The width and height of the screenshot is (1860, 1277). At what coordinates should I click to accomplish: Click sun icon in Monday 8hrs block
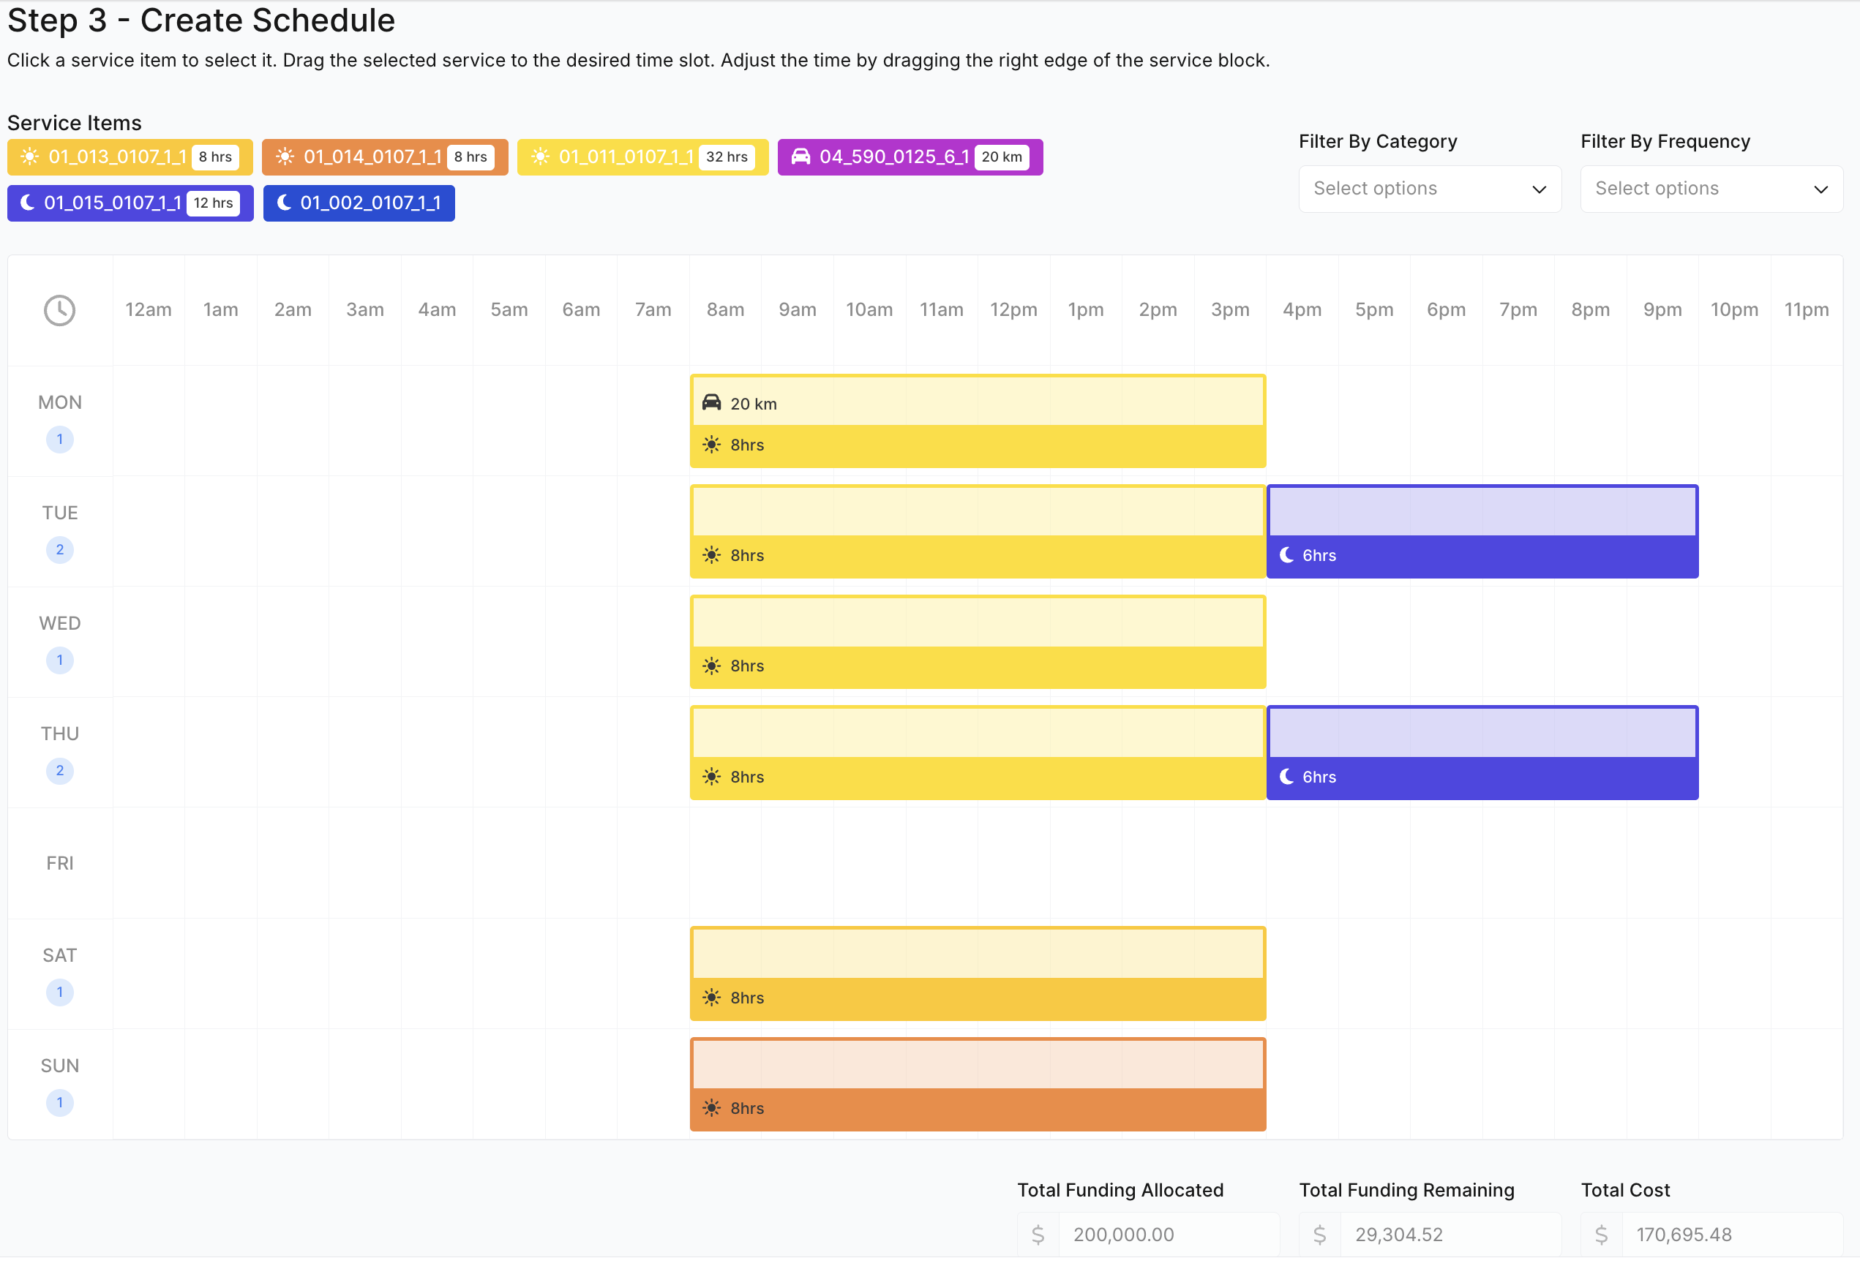[711, 445]
